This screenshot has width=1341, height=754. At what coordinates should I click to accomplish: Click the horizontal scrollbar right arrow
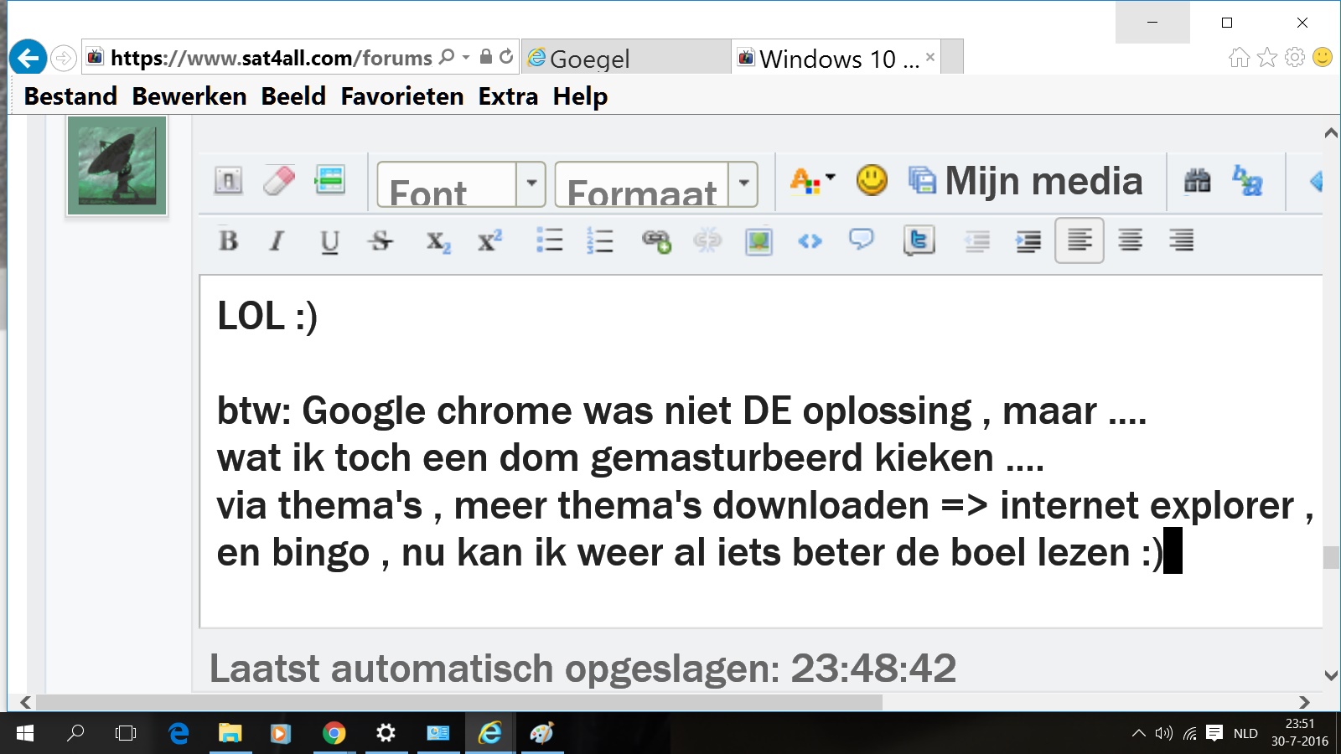1304,702
